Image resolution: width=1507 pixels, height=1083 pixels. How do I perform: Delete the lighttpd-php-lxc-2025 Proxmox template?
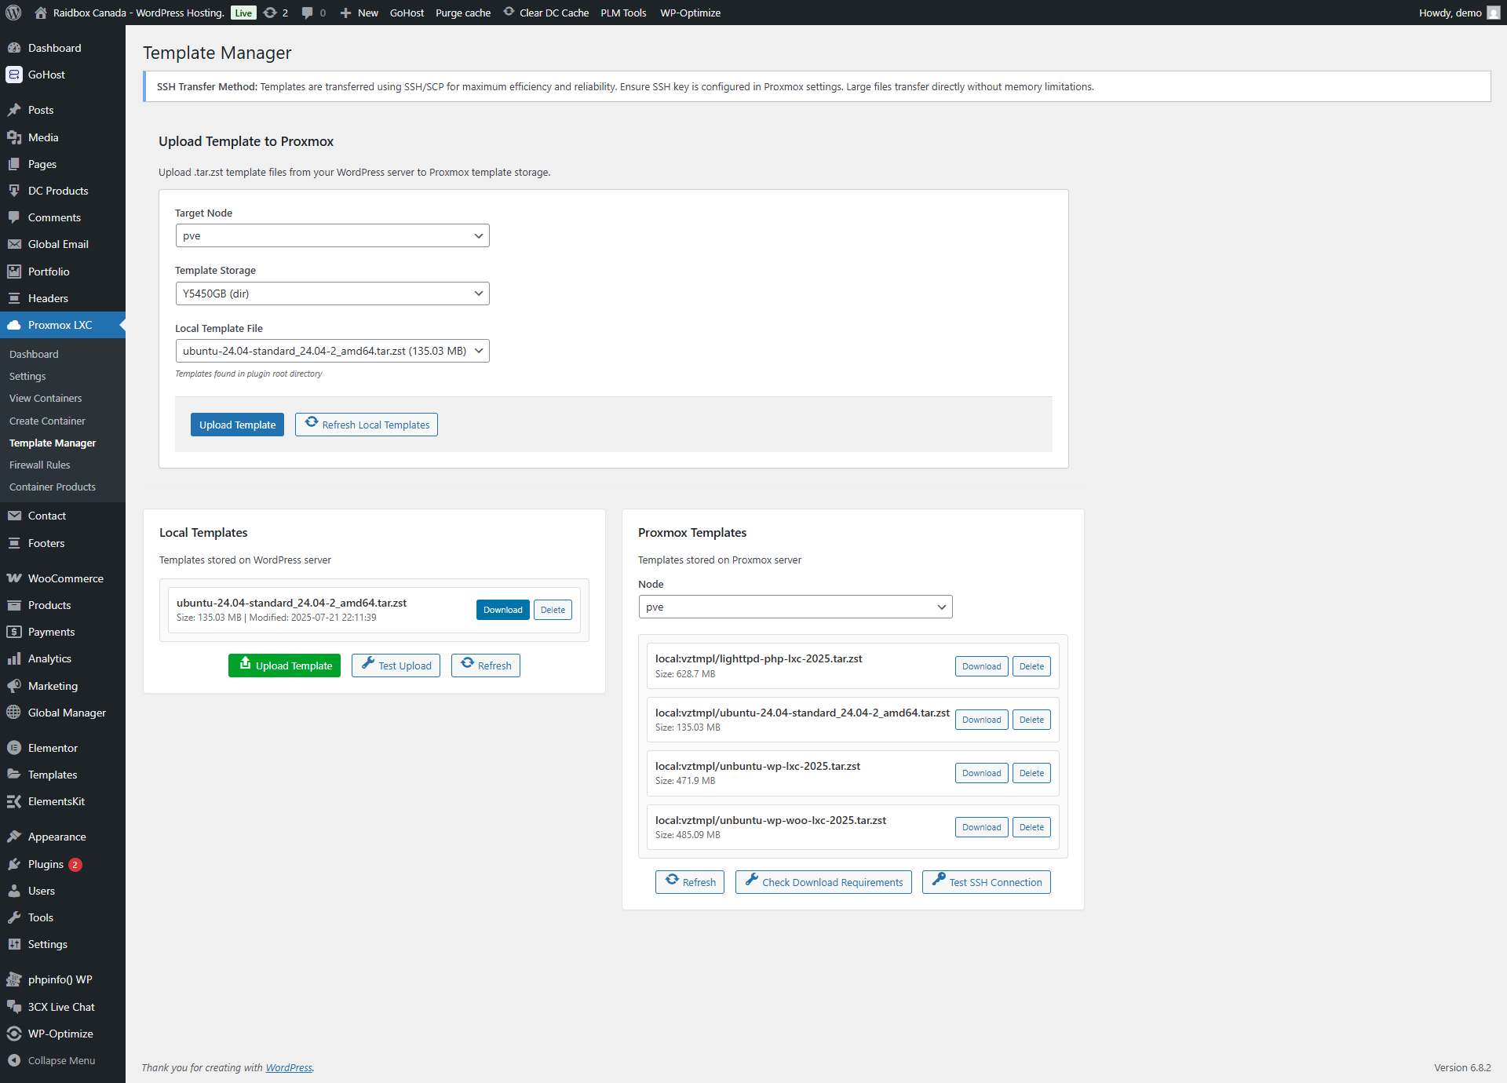coord(1031,666)
